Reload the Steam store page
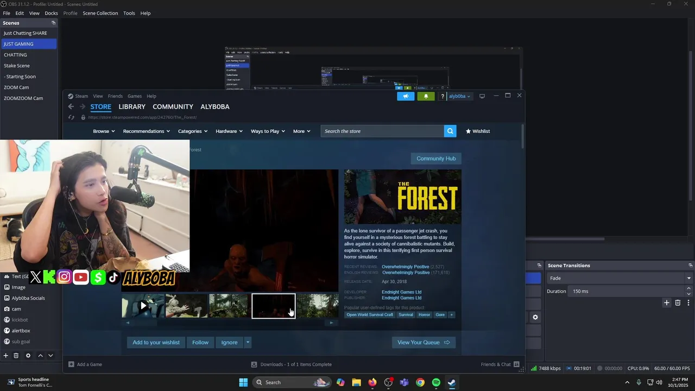The image size is (695, 391). [x=71, y=117]
